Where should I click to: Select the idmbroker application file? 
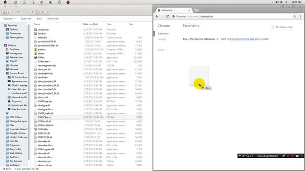tap(43, 77)
